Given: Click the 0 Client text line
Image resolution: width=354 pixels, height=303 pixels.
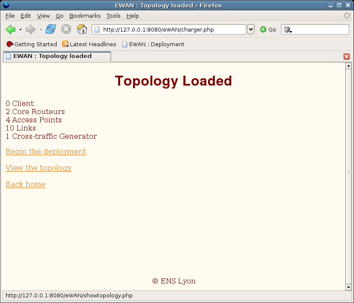Looking at the screenshot, I should point(19,103).
